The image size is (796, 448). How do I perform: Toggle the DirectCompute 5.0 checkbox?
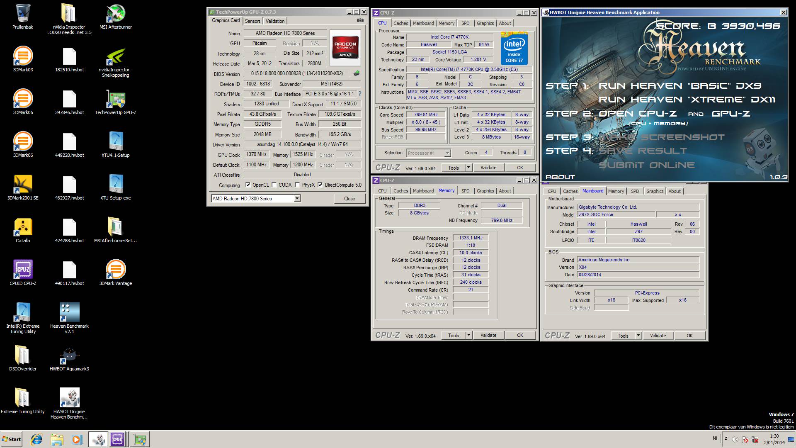point(320,185)
